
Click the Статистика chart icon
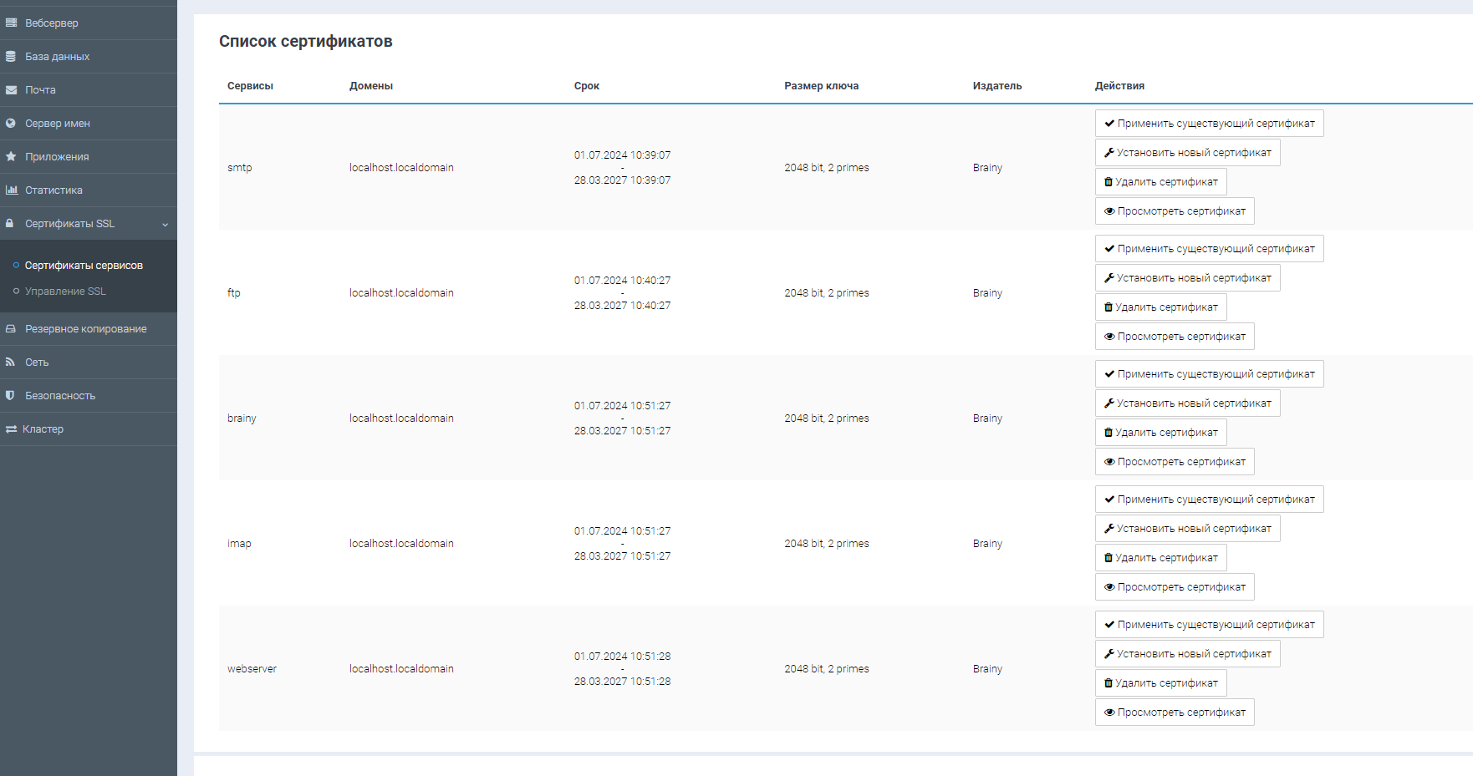pyautogui.click(x=11, y=190)
